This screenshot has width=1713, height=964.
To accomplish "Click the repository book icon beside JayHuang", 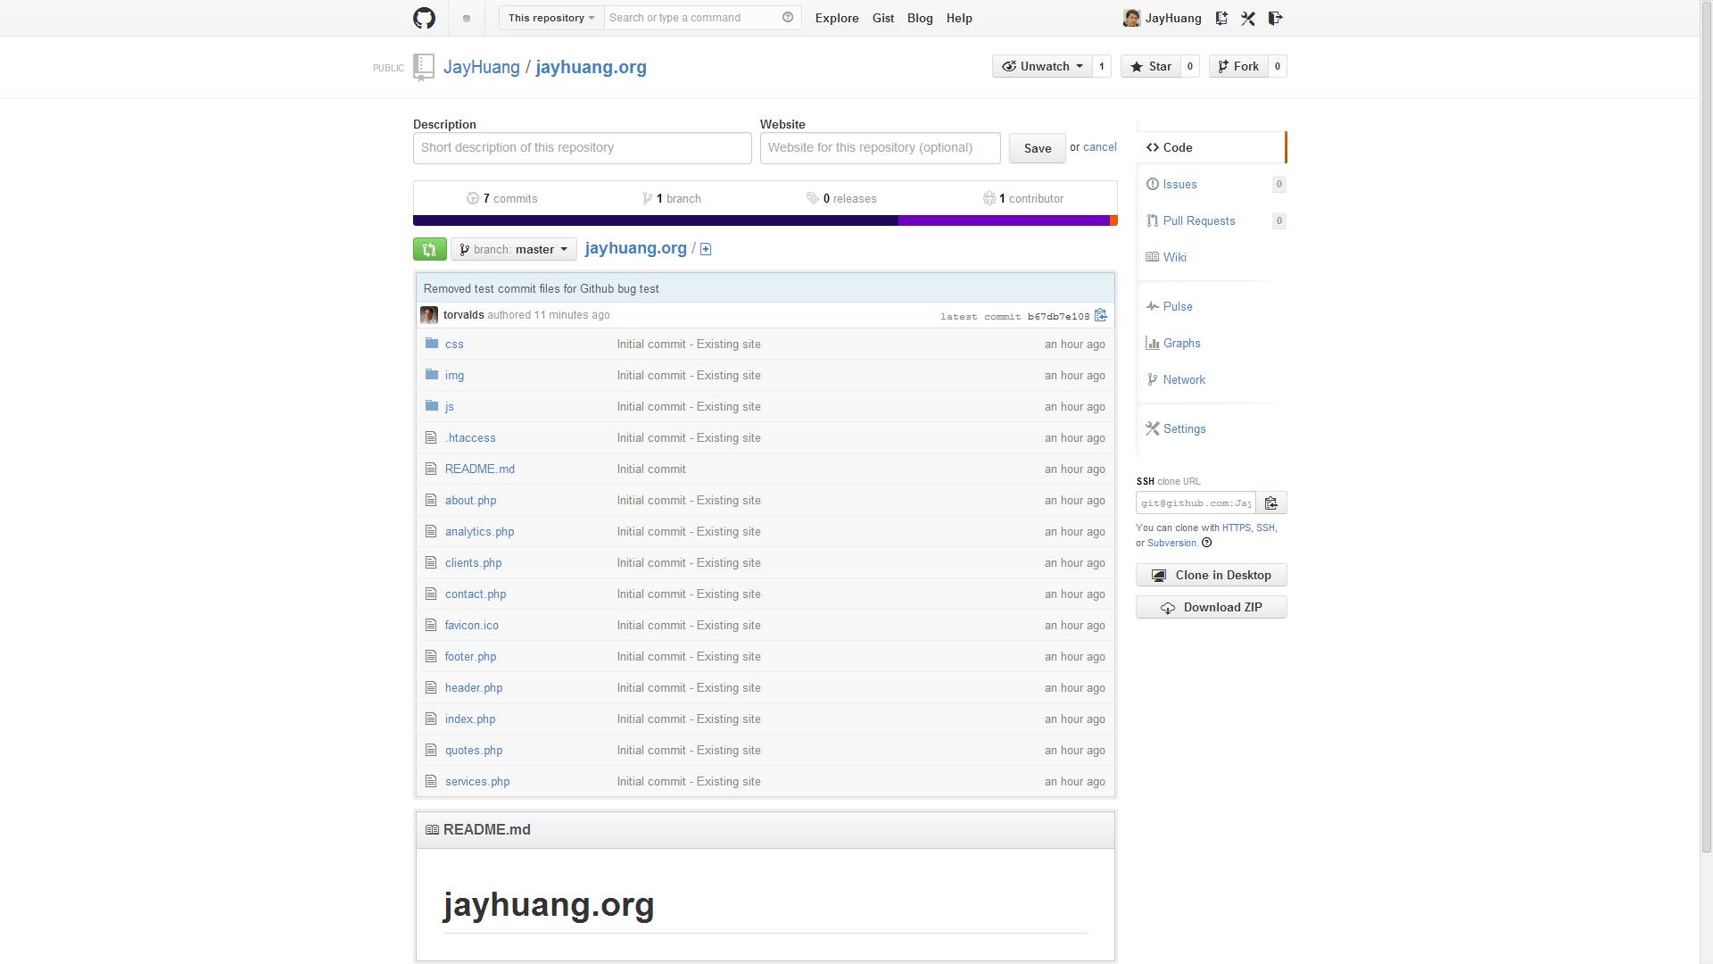I will 424,68.
